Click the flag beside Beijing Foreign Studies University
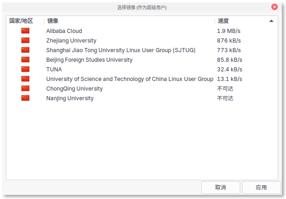Screen dimensions: 286x199 25,59
